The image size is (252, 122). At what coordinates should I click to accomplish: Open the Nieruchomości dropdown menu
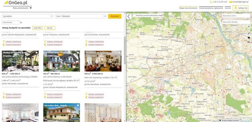point(22,8)
